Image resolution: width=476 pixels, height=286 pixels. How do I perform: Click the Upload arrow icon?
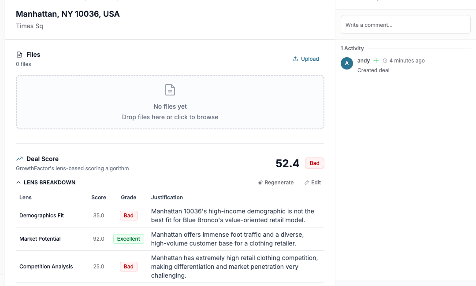pyautogui.click(x=294, y=59)
